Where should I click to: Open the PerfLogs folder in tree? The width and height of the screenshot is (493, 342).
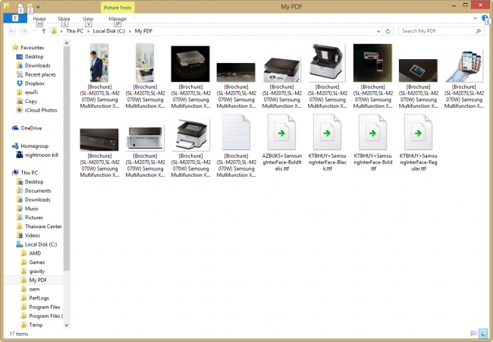(39, 298)
